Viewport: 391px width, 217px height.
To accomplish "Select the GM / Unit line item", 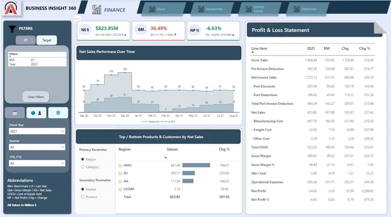I will tap(259, 173).
